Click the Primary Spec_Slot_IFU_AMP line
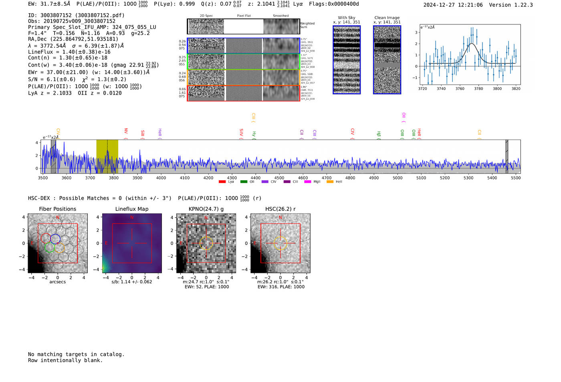Viewport: 561px width, 382px height. [x=92, y=27]
